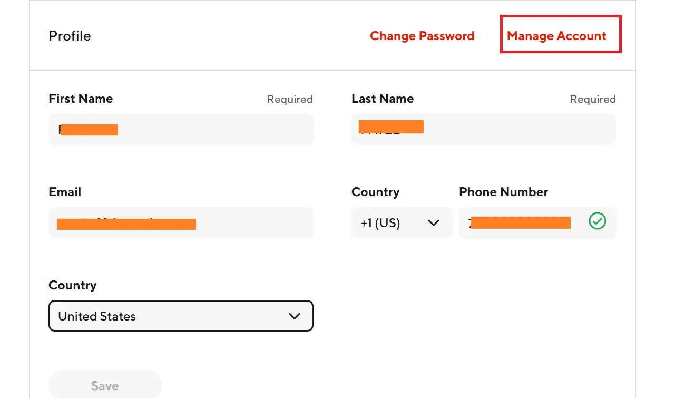The width and height of the screenshot is (685, 398).
Task: Click the Last Name label
Action: tap(383, 99)
